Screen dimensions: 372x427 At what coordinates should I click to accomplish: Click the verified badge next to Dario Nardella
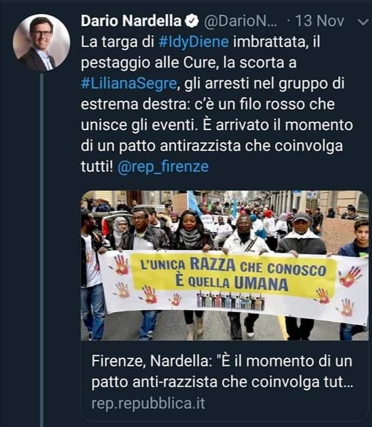point(192,21)
